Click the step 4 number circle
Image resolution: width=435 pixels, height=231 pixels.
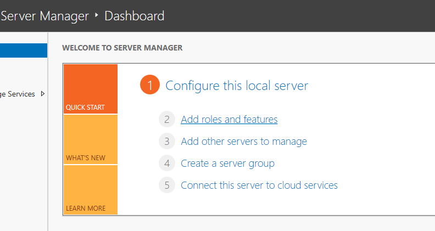[x=167, y=163]
